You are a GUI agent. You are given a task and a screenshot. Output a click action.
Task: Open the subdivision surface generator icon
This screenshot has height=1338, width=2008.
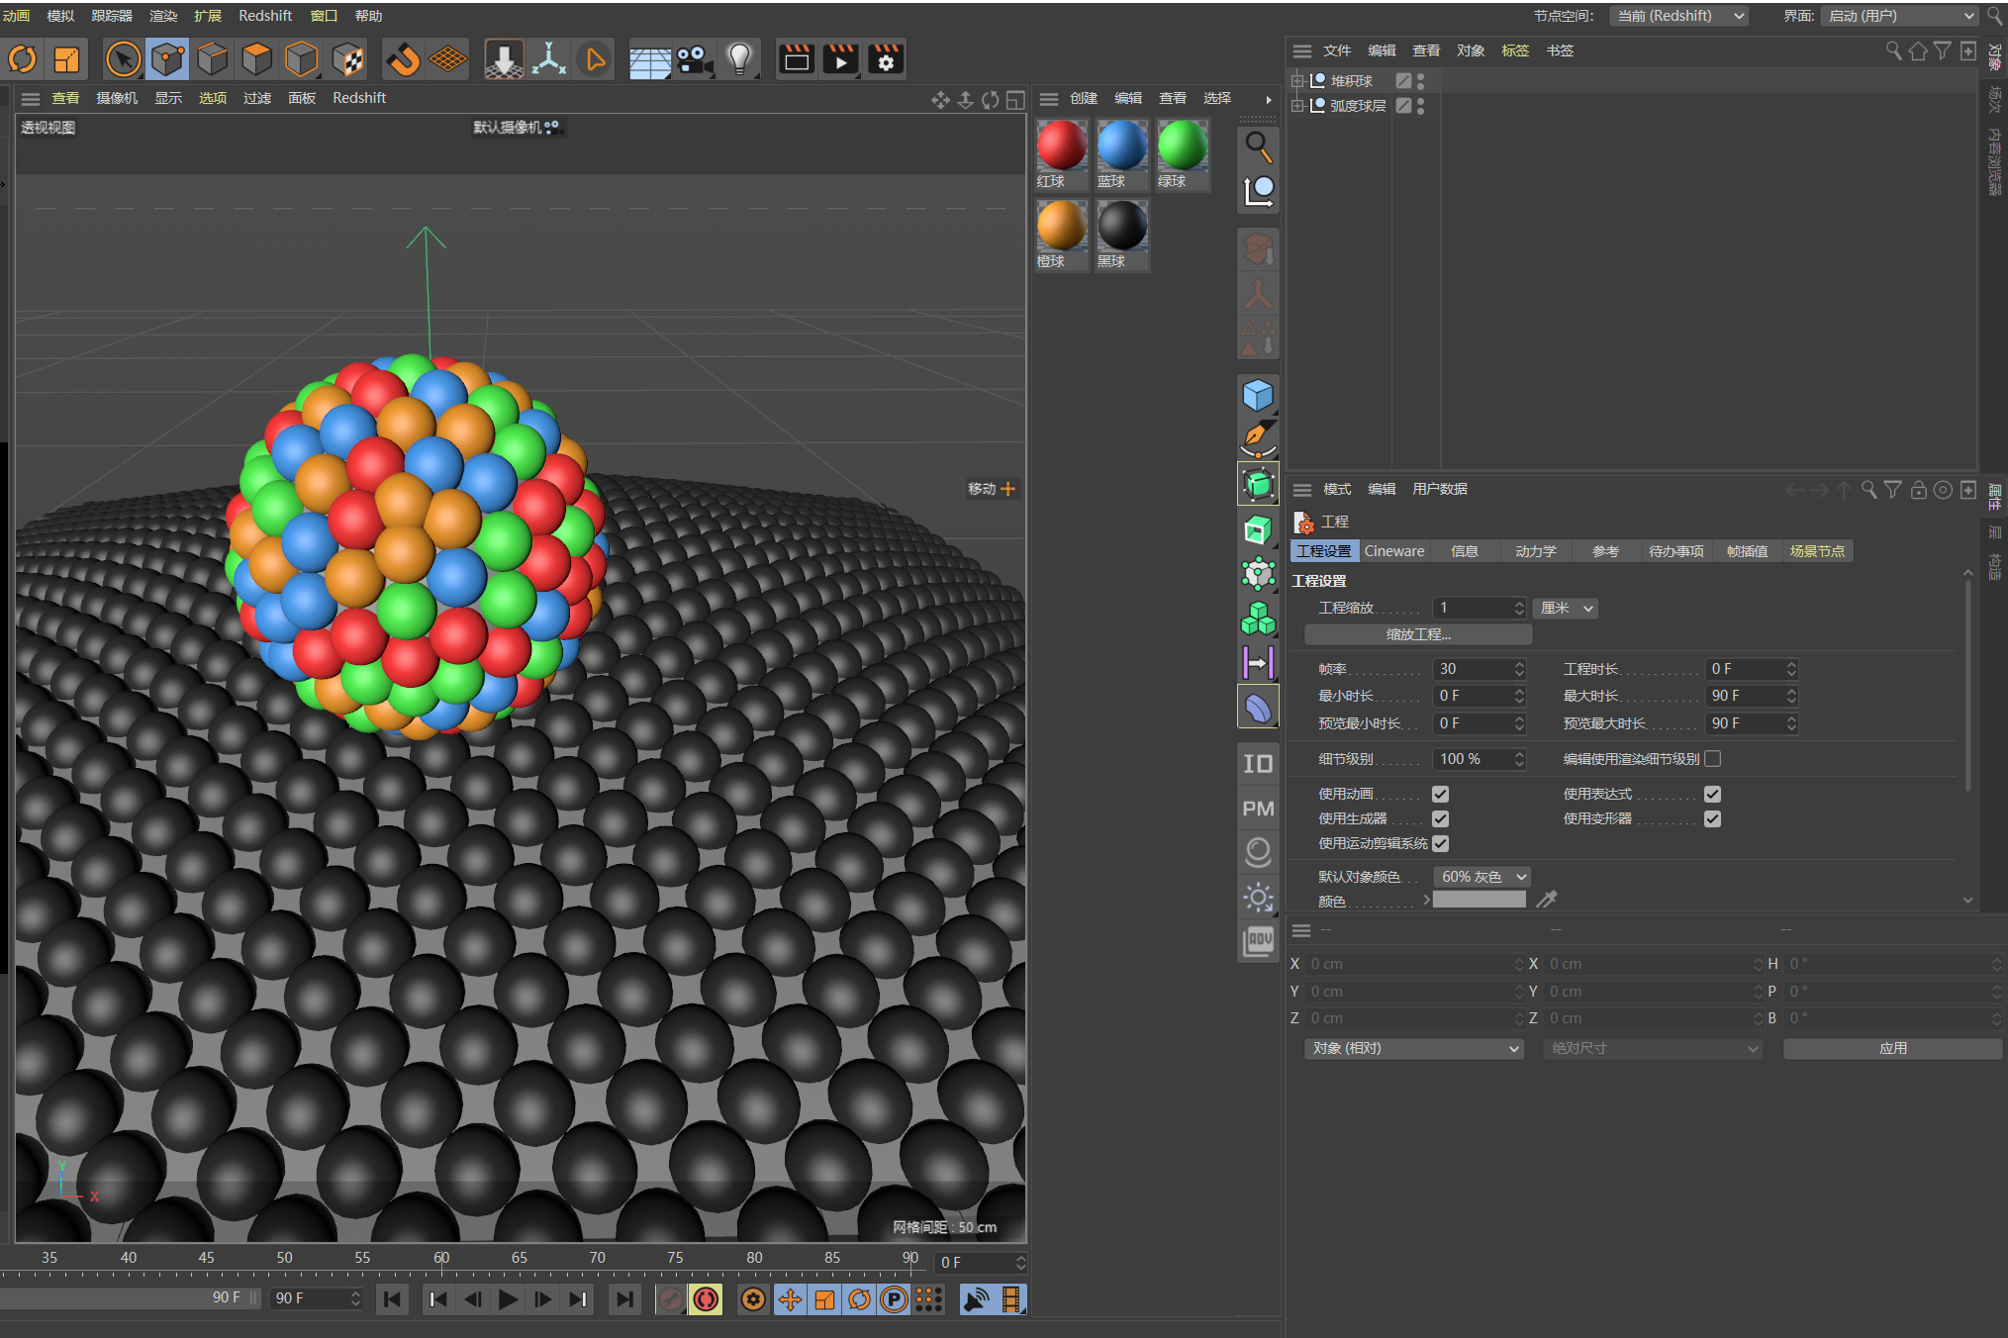tap(1258, 484)
